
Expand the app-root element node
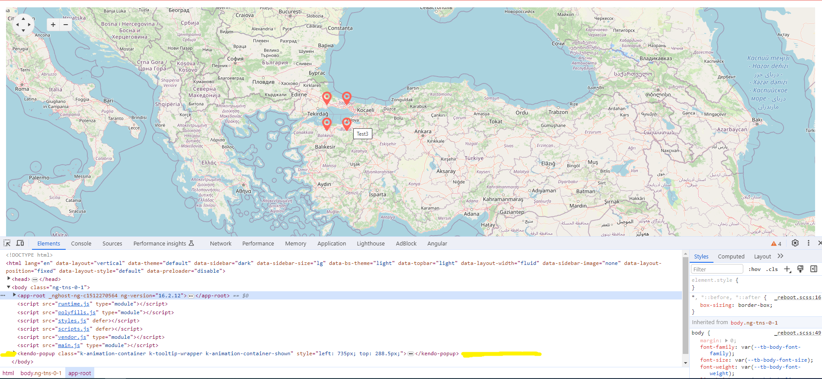(14, 295)
